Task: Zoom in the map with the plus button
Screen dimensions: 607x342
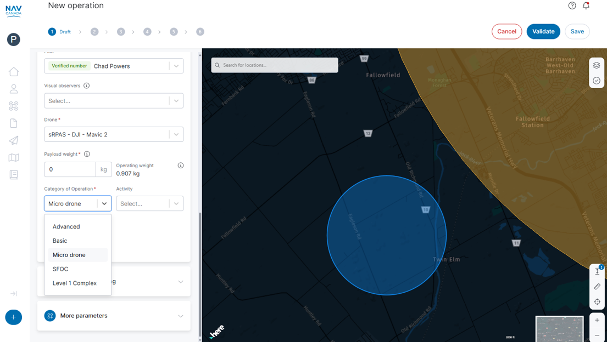Action: [597, 320]
